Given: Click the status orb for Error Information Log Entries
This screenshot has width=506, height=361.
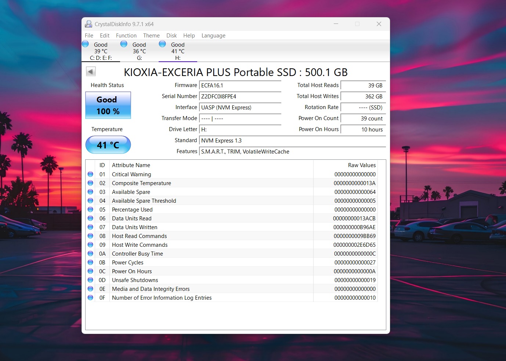Looking at the screenshot, I should tap(90, 297).
